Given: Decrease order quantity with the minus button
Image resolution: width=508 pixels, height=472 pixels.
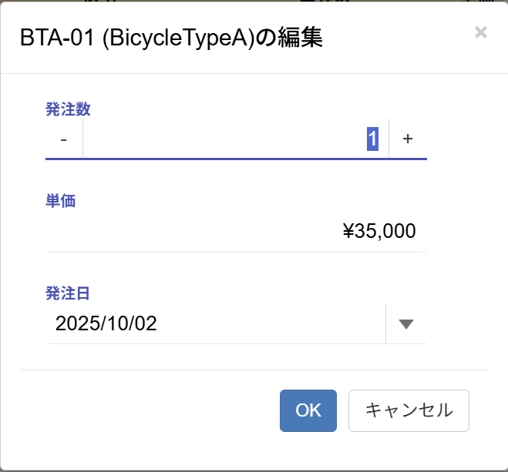Looking at the screenshot, I should tap(64, 139).
